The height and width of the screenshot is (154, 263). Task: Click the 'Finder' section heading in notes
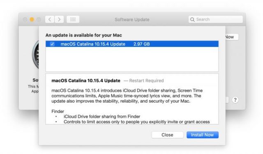point(58,111)
